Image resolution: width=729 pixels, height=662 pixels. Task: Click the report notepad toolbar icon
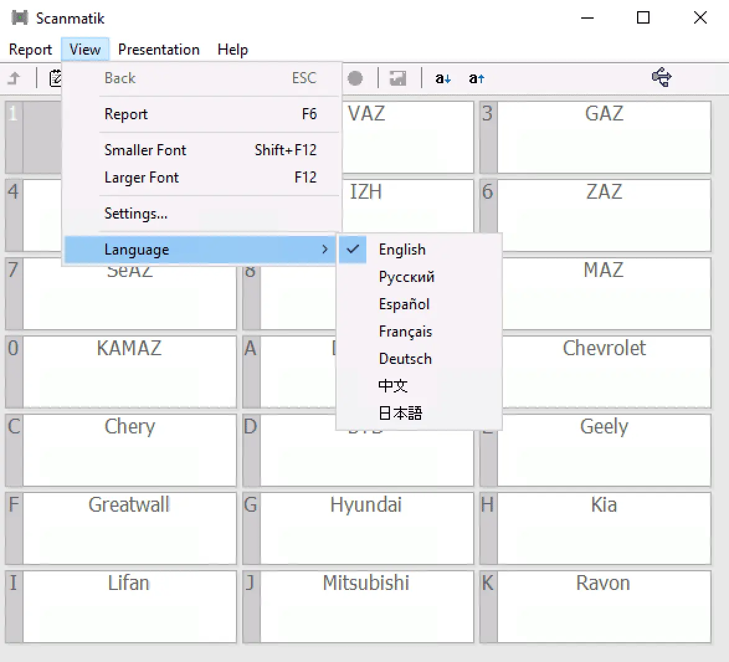point(55,78)
